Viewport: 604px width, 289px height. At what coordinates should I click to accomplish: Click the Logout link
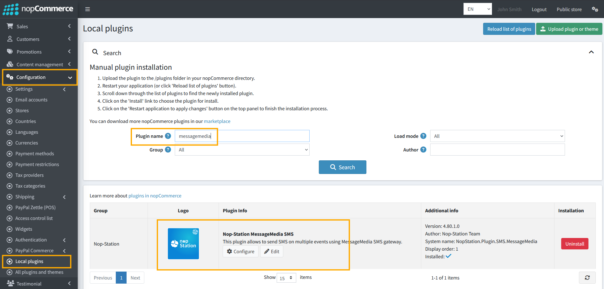(539, 9)
